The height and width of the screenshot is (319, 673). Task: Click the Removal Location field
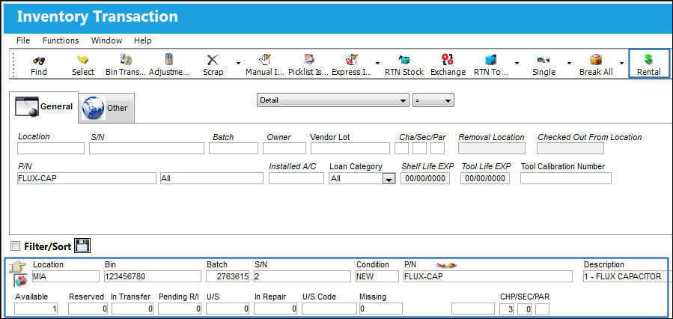tap(492, 148)
